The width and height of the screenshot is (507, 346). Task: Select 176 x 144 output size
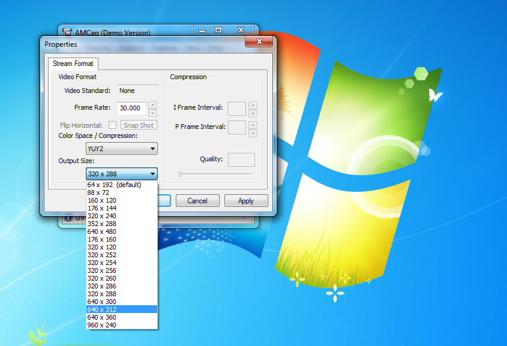[122, 208]
